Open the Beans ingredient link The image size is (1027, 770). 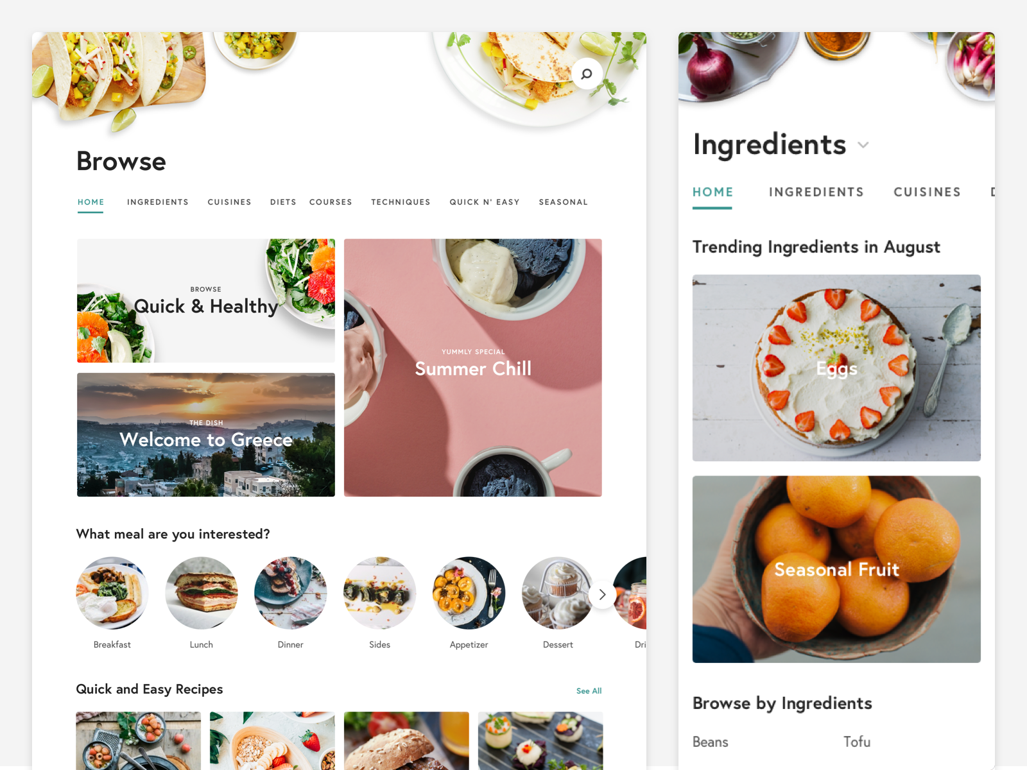pos(711,742)
